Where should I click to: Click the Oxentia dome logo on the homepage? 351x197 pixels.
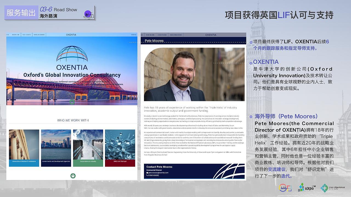(x=72, y=54)
